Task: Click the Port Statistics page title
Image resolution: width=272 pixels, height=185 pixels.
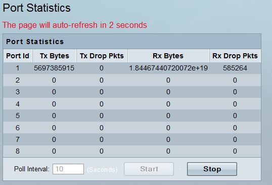Action: [36, 8]
